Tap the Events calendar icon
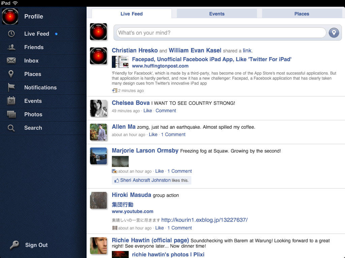345x258 pixels. [11, 101]
